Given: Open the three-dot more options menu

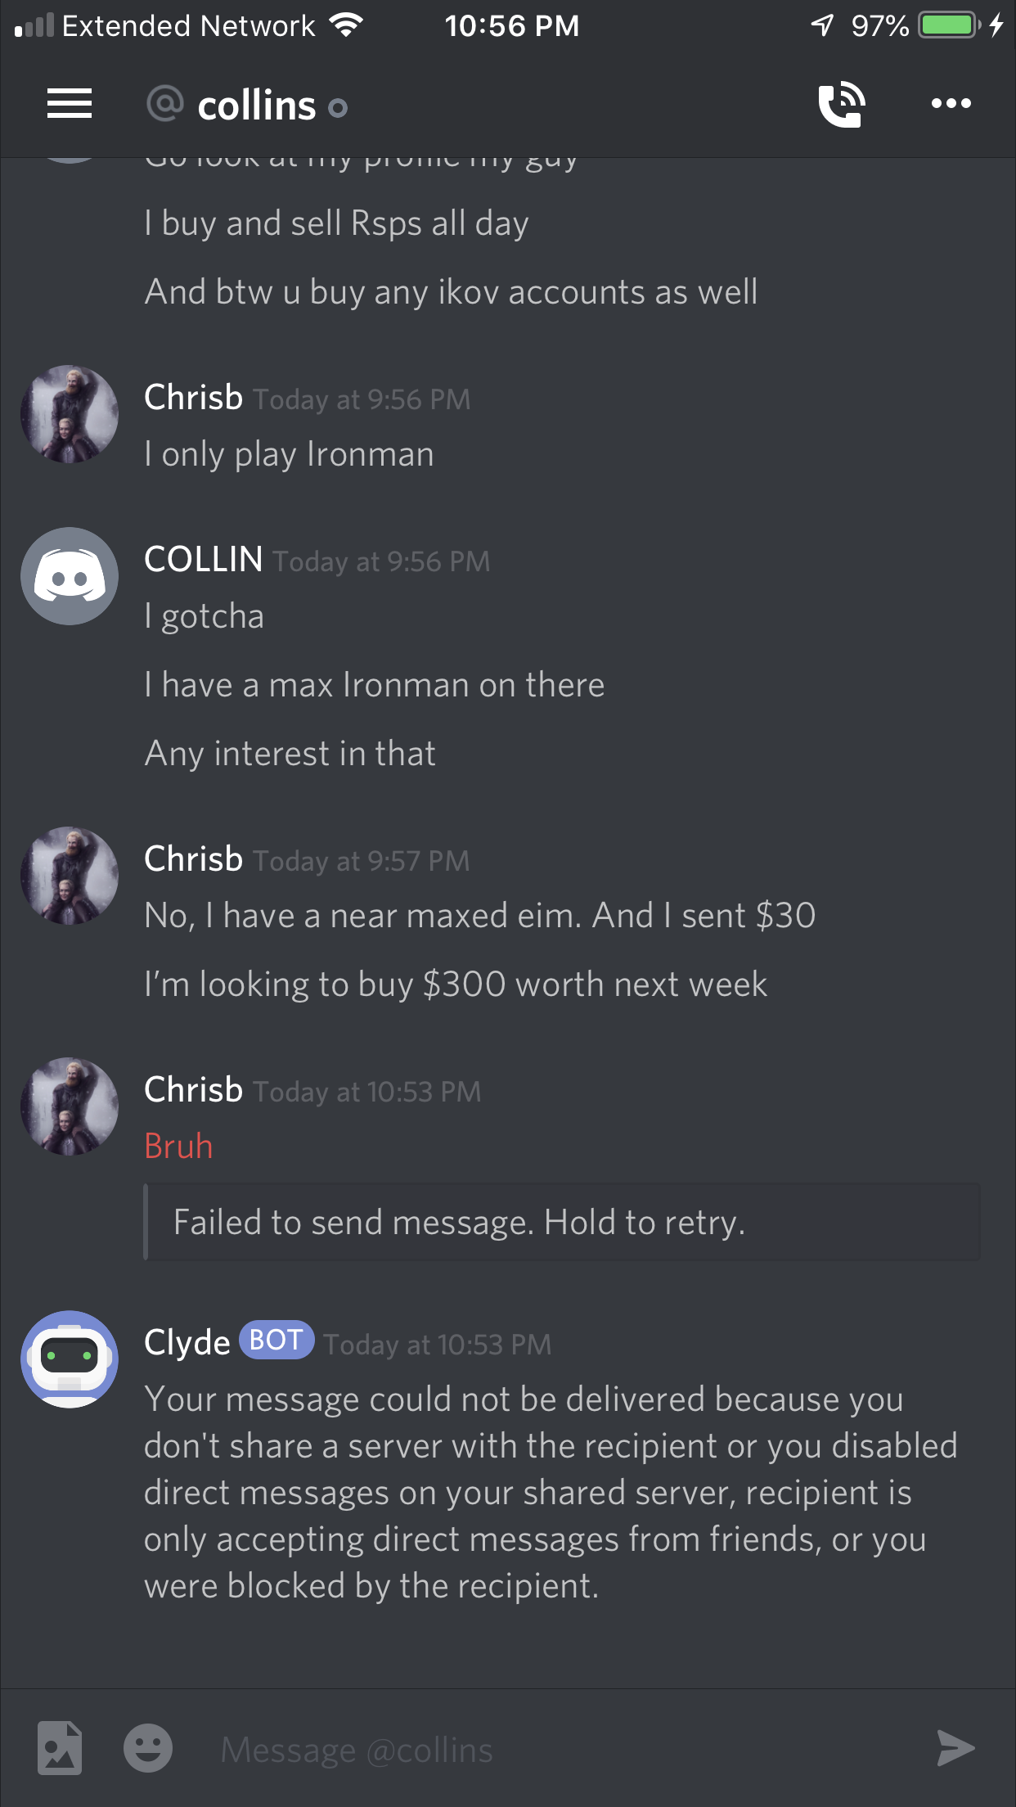Looking at the screenshot, I should (951, 104).
